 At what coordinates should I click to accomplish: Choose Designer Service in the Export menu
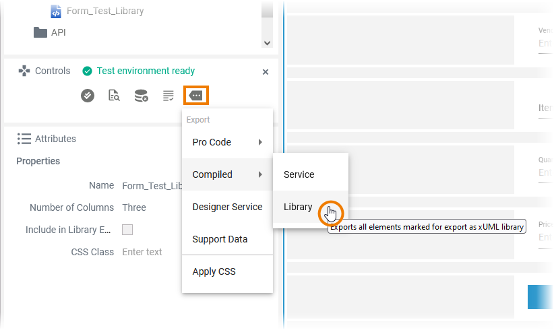tap(227, 207)
